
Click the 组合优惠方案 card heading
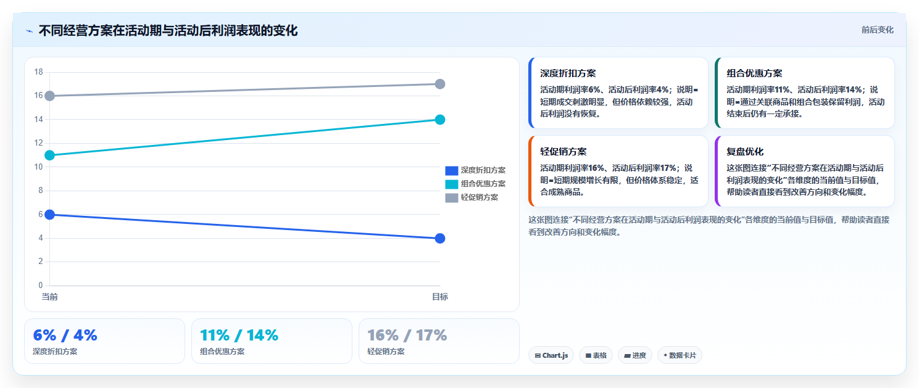pos(754,73)
